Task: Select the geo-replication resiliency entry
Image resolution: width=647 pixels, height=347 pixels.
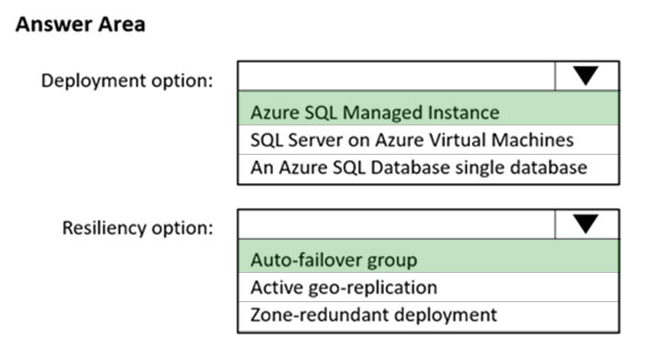Action: tap(428, 287)
